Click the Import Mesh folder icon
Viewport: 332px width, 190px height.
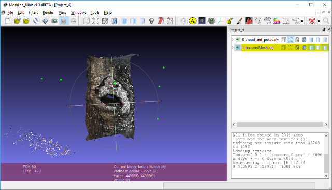(26, 21)
